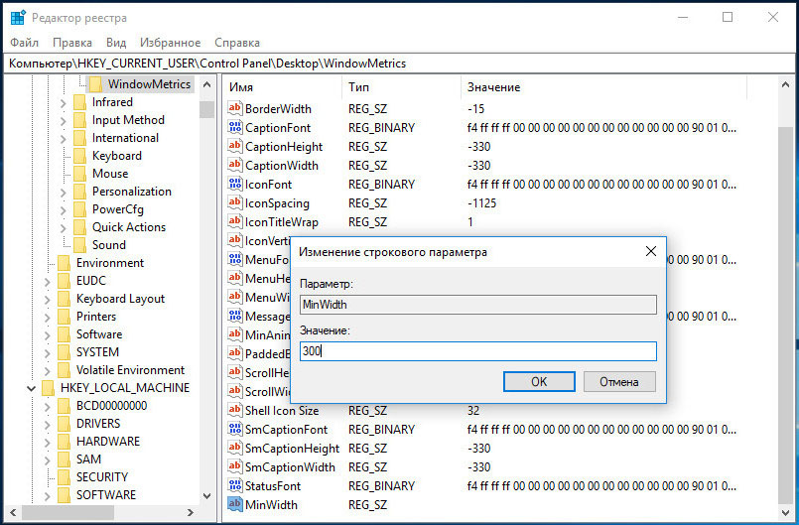This screenshot has width=799, height=525.
Task: Open the Избранное menu
Action: point(170,43)
